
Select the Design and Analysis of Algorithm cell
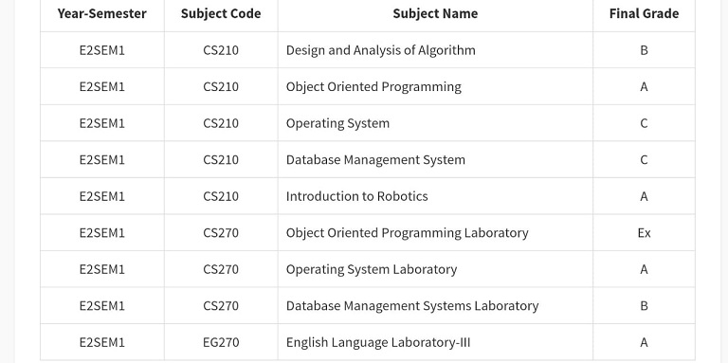coord(435,50)
